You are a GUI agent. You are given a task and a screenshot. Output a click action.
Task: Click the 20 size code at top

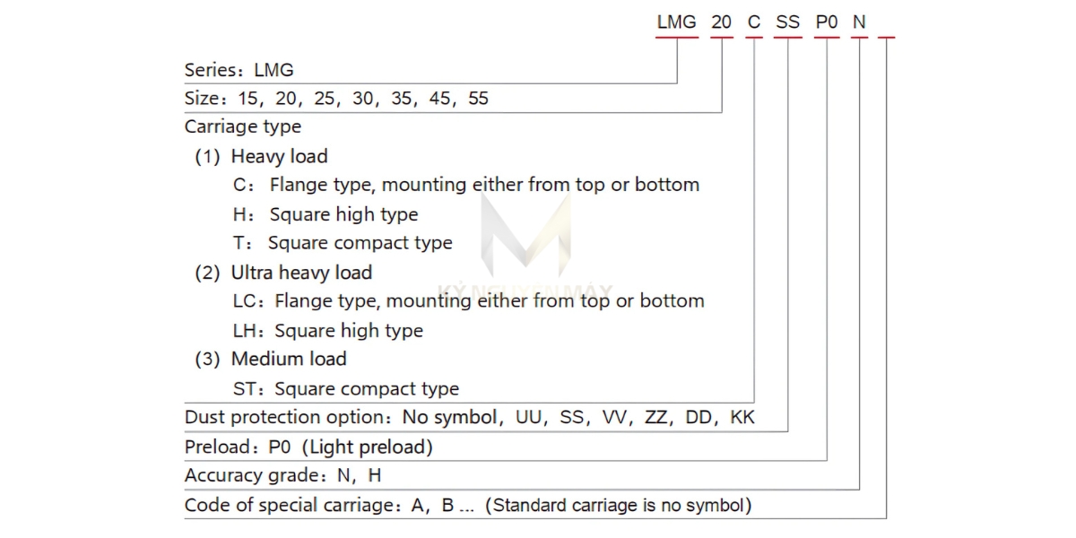pyautogui.click(x=721, y=22)
